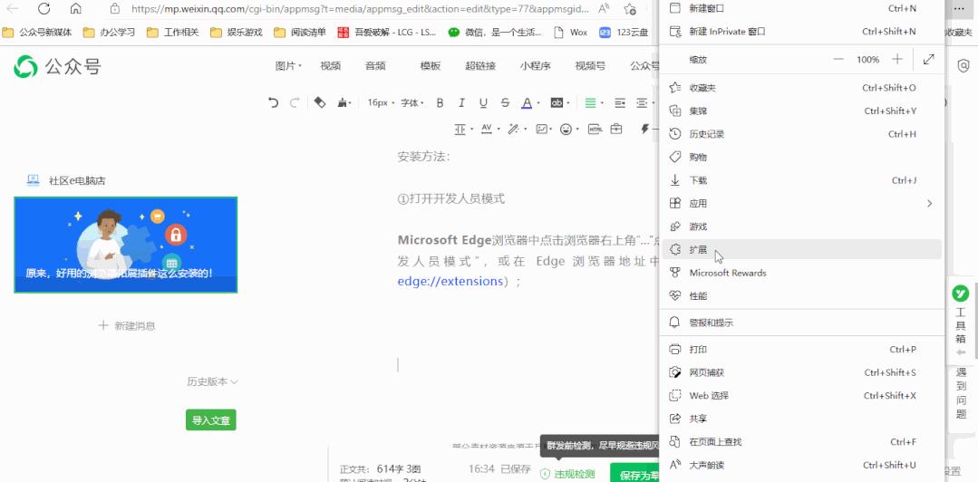The image size is (978, 482).
Task: Apply the font color A icon
Action: pos(527,103)
